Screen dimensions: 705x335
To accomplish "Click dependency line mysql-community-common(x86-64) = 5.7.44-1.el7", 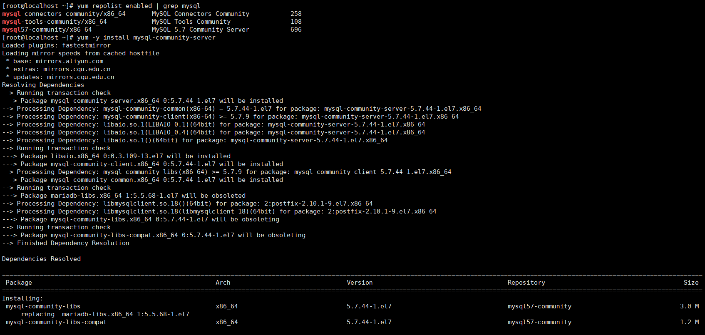I will pyautogui.click(x=242, y=109).
